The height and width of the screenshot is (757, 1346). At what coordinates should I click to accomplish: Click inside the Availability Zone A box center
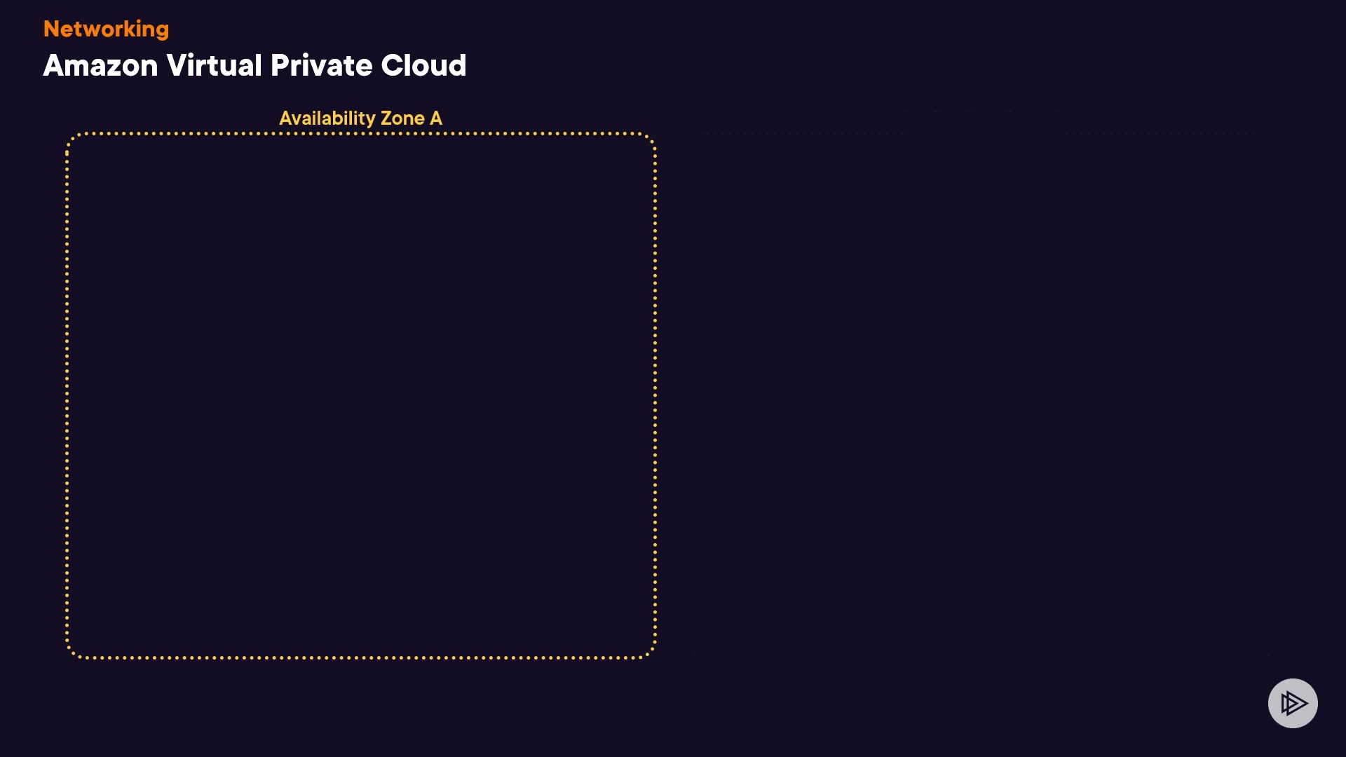click(x=360, y=395)
